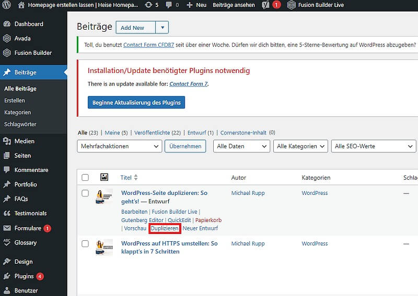
Task: Click the Medien icon in sidebar
Action: tap(7, 141)
